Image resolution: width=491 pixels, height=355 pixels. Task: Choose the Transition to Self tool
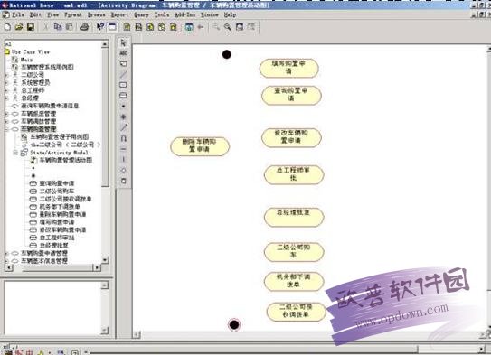[x=123, y=138]
